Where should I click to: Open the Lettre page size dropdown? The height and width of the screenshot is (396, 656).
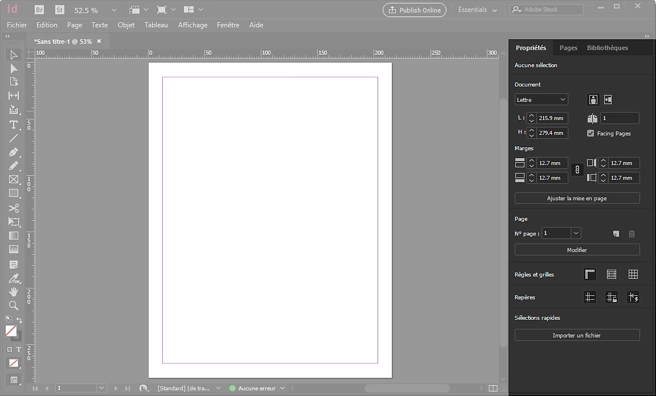[540, 99]
